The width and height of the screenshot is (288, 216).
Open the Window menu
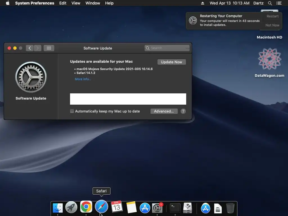click(93, 3)
